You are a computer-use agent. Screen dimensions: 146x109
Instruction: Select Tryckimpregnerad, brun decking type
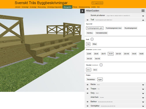coord(114,28)
